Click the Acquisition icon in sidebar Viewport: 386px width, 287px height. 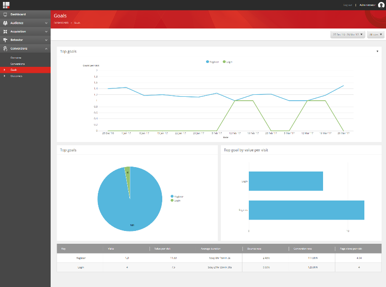(5, 31)
